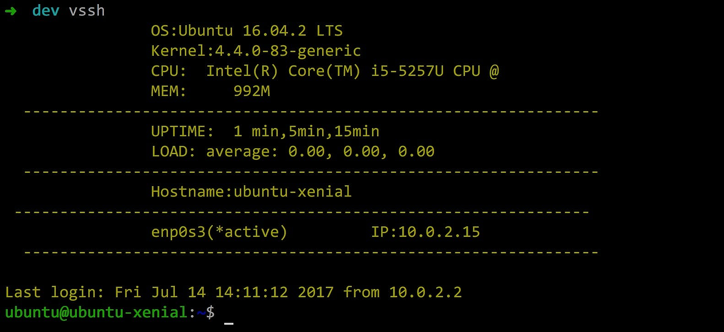Viewport: 724px width, 332px height.
Task: Click the last login timestamp 14:11:12
Action: [x=251, y=292]
